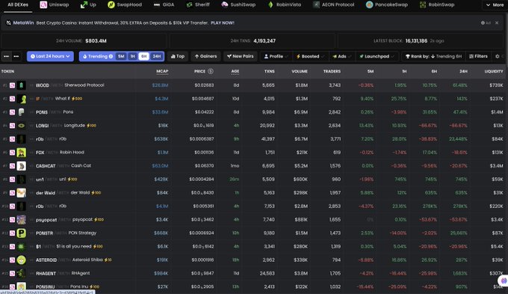Select the 6H trending interval

pyautogui.click(x=144, y=56)
